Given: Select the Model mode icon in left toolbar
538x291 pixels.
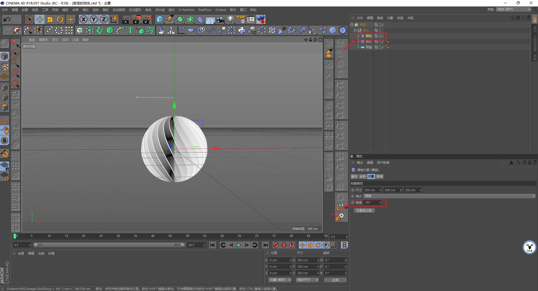Looking at the screenshot, I should tap(5, 56).
